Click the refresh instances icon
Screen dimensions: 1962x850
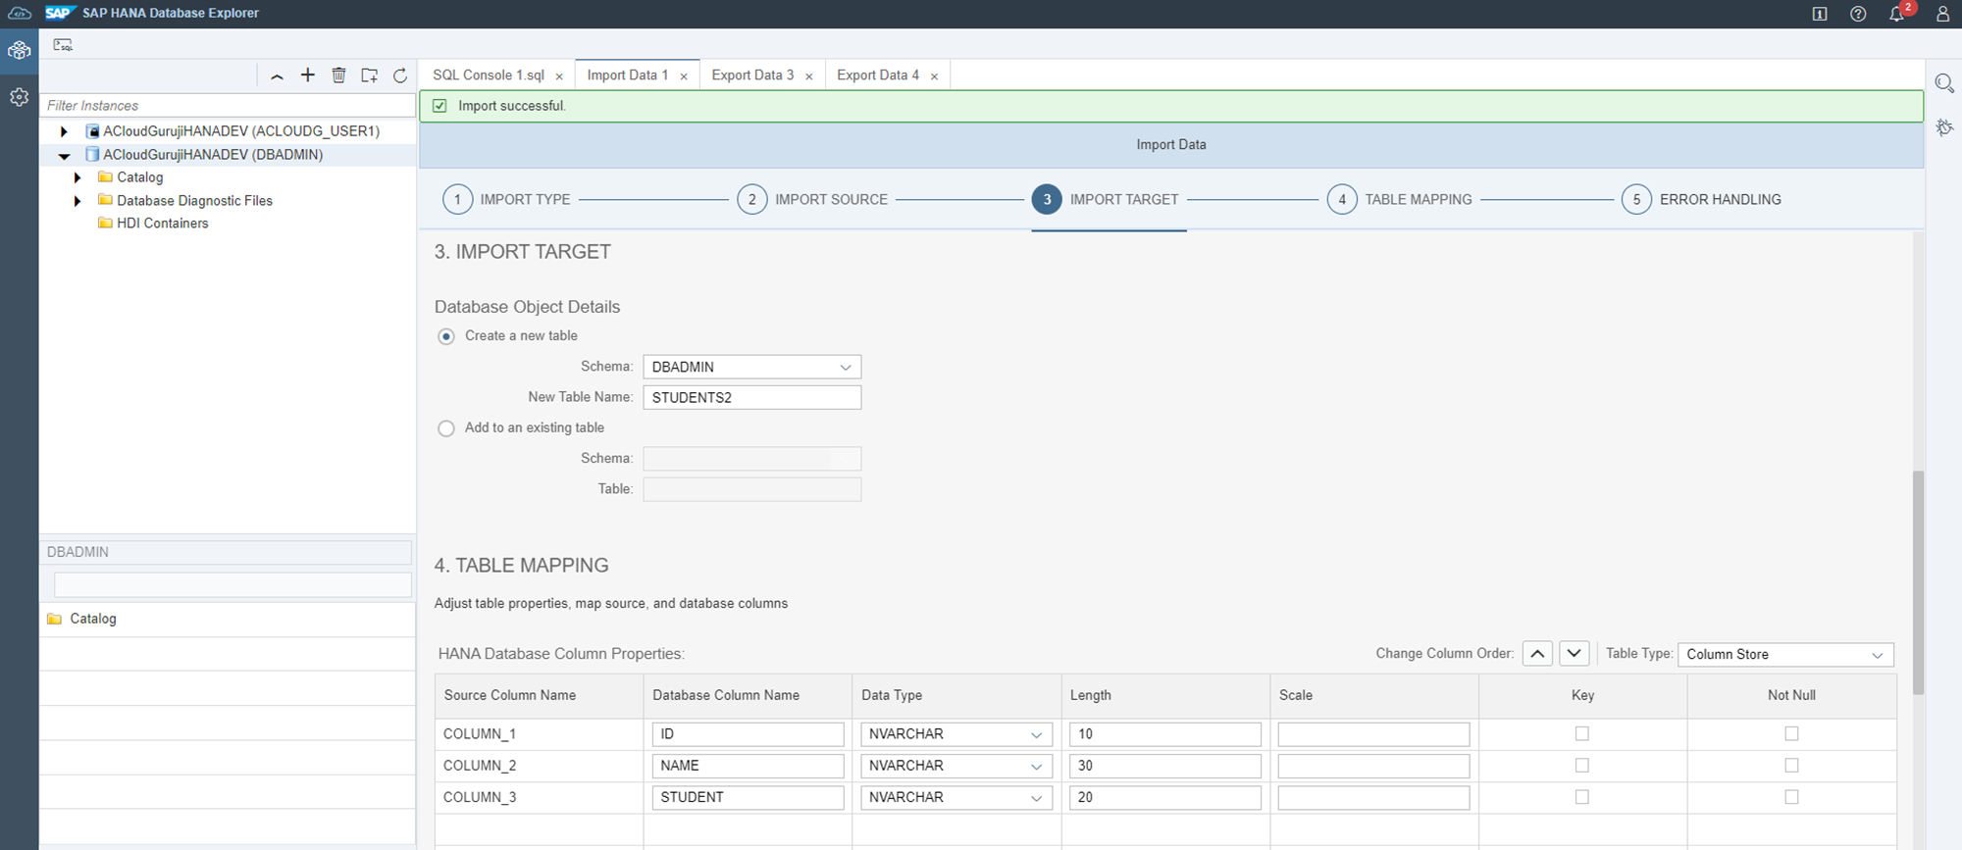tap(400, 75)
